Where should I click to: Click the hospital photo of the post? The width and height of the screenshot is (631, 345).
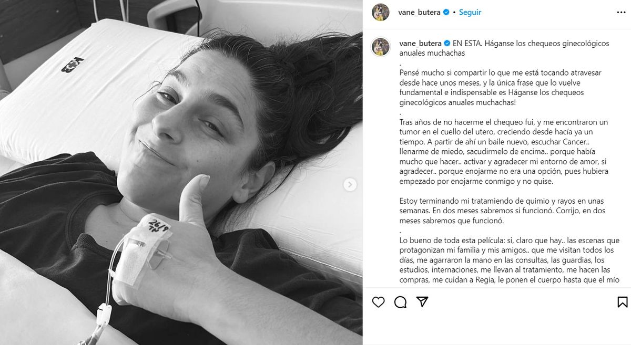point(181,172)
